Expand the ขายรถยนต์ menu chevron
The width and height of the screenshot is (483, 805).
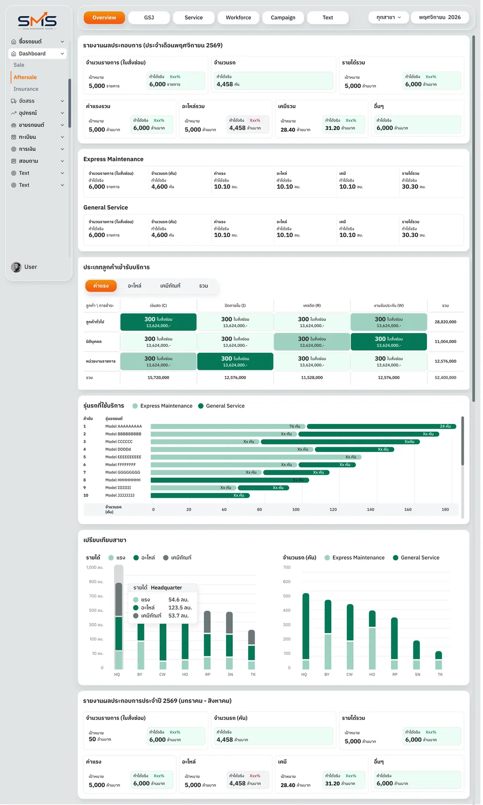pyautogui.click(x=62, y=125)
